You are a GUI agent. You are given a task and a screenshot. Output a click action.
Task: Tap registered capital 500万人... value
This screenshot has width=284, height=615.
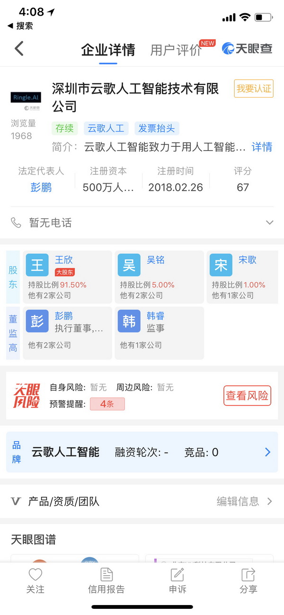(x=108, y=187)
